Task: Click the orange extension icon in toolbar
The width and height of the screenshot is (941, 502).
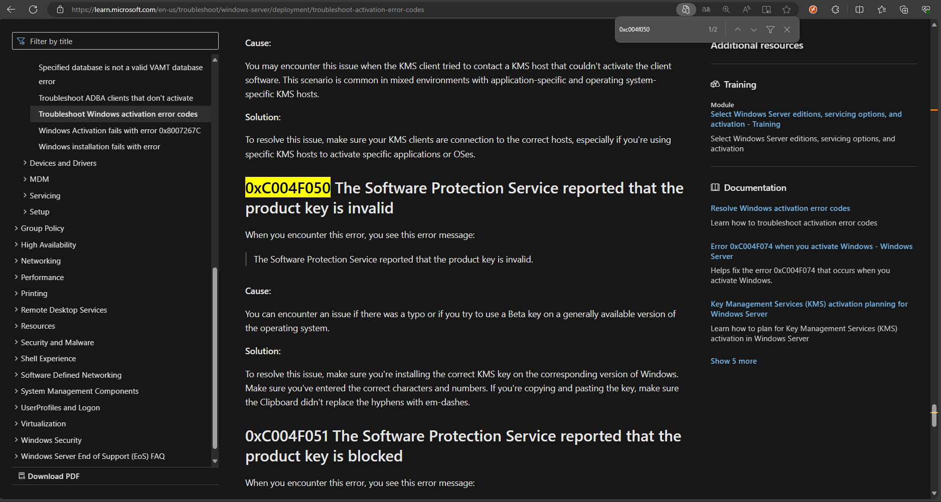Action: point(813,10)
